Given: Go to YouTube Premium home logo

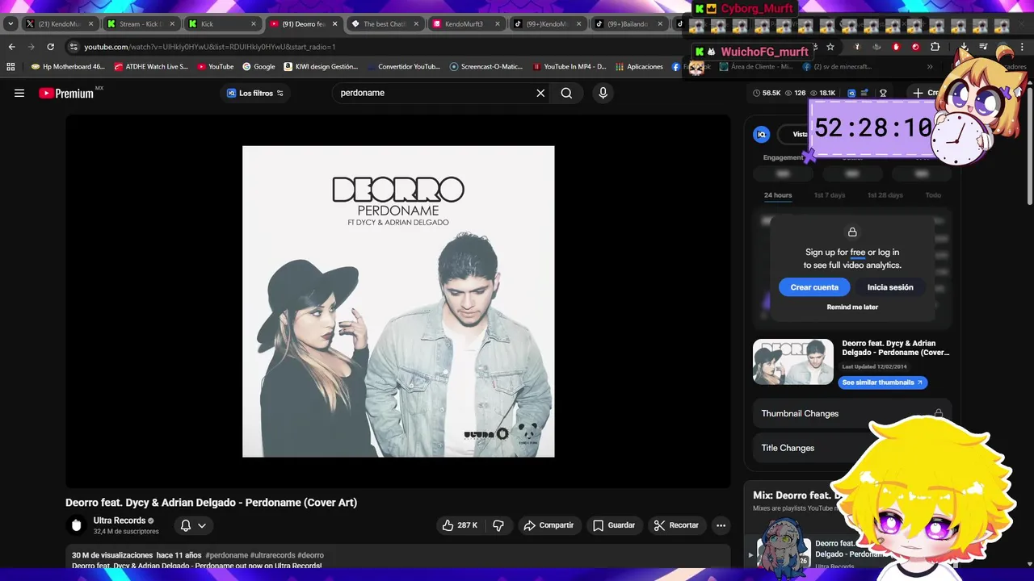Looking at the screenshot, I should coord(66,93).
